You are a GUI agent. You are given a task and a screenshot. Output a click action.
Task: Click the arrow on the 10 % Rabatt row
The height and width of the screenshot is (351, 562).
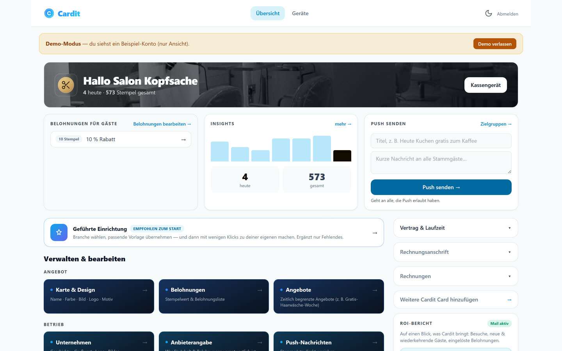coord(183,140)
